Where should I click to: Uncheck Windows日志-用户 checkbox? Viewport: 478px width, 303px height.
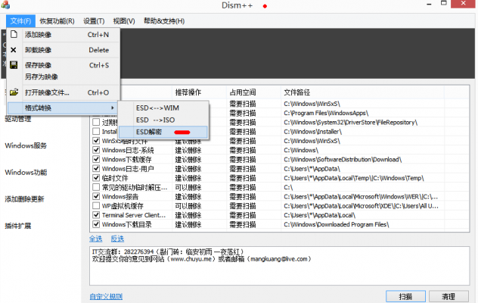[x=96, y=169]
